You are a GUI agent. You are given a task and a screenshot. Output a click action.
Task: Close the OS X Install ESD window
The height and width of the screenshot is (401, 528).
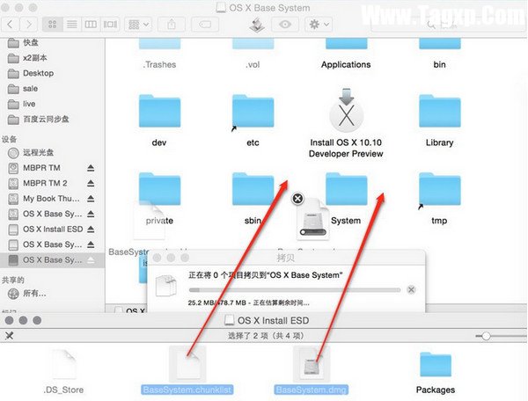pyautogui.click(x=10, y=320)
